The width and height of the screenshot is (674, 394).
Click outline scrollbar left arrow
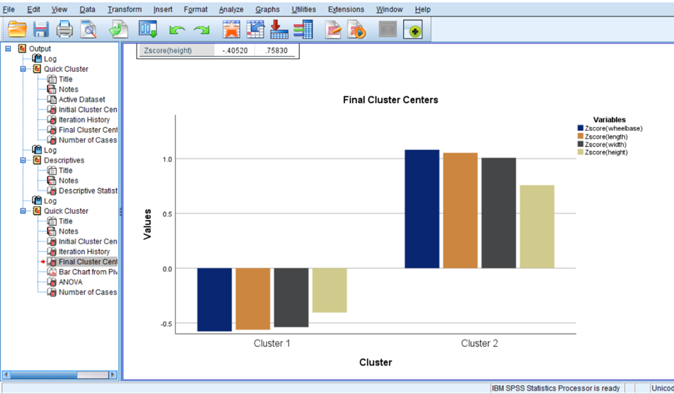pos(6,375)
